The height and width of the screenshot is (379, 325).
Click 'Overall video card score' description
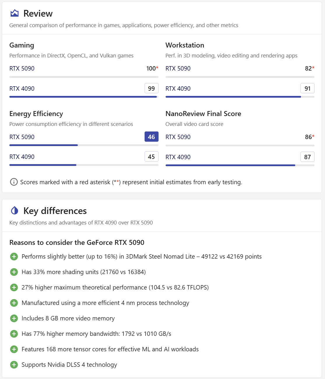[x=194, y=124]
